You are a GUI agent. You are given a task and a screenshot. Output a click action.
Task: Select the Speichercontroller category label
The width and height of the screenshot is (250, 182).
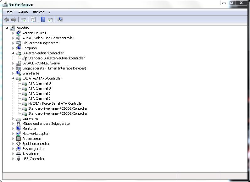36,144
